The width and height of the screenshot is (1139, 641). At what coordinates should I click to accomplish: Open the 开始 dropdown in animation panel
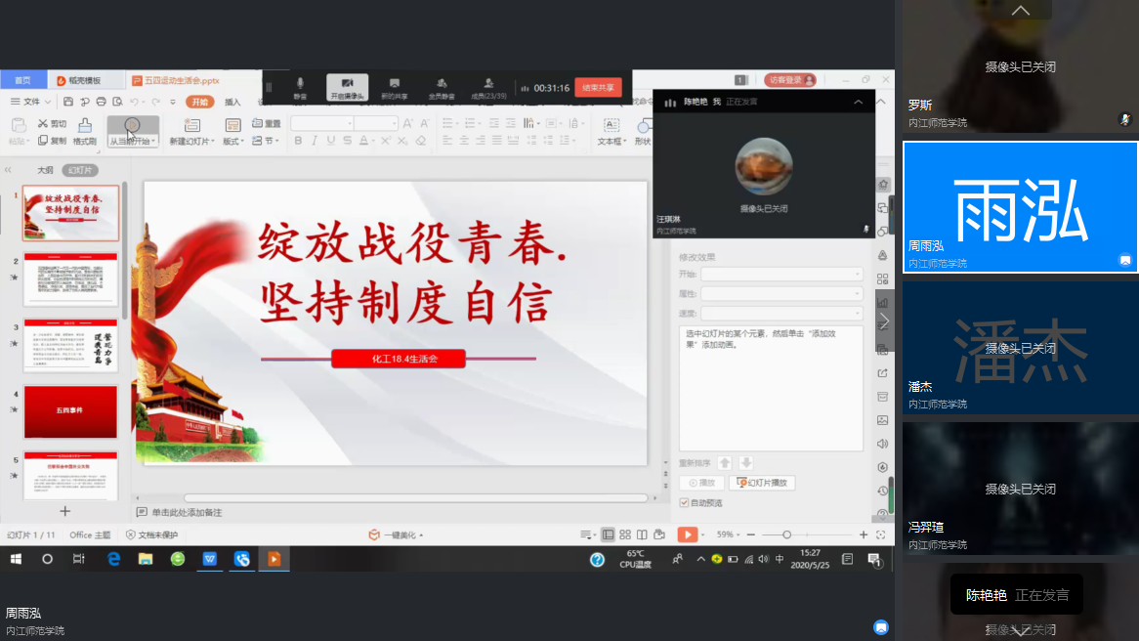click(x=781, y=274)
